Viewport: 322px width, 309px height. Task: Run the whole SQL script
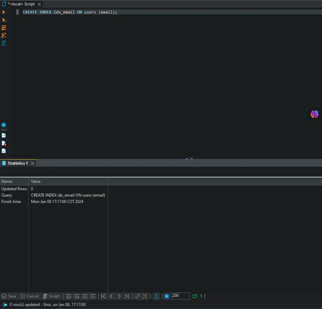[x=4, y=28]
